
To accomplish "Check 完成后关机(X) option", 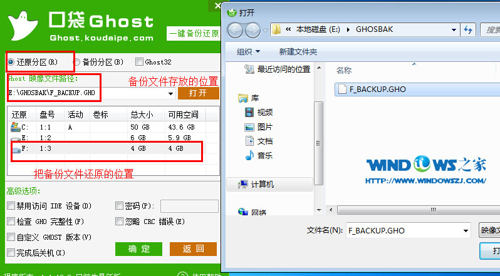I will tap(11, 253).
